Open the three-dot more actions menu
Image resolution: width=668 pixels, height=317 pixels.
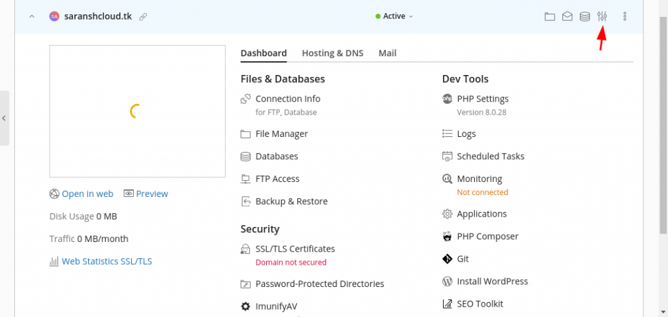tap(624, 16)
